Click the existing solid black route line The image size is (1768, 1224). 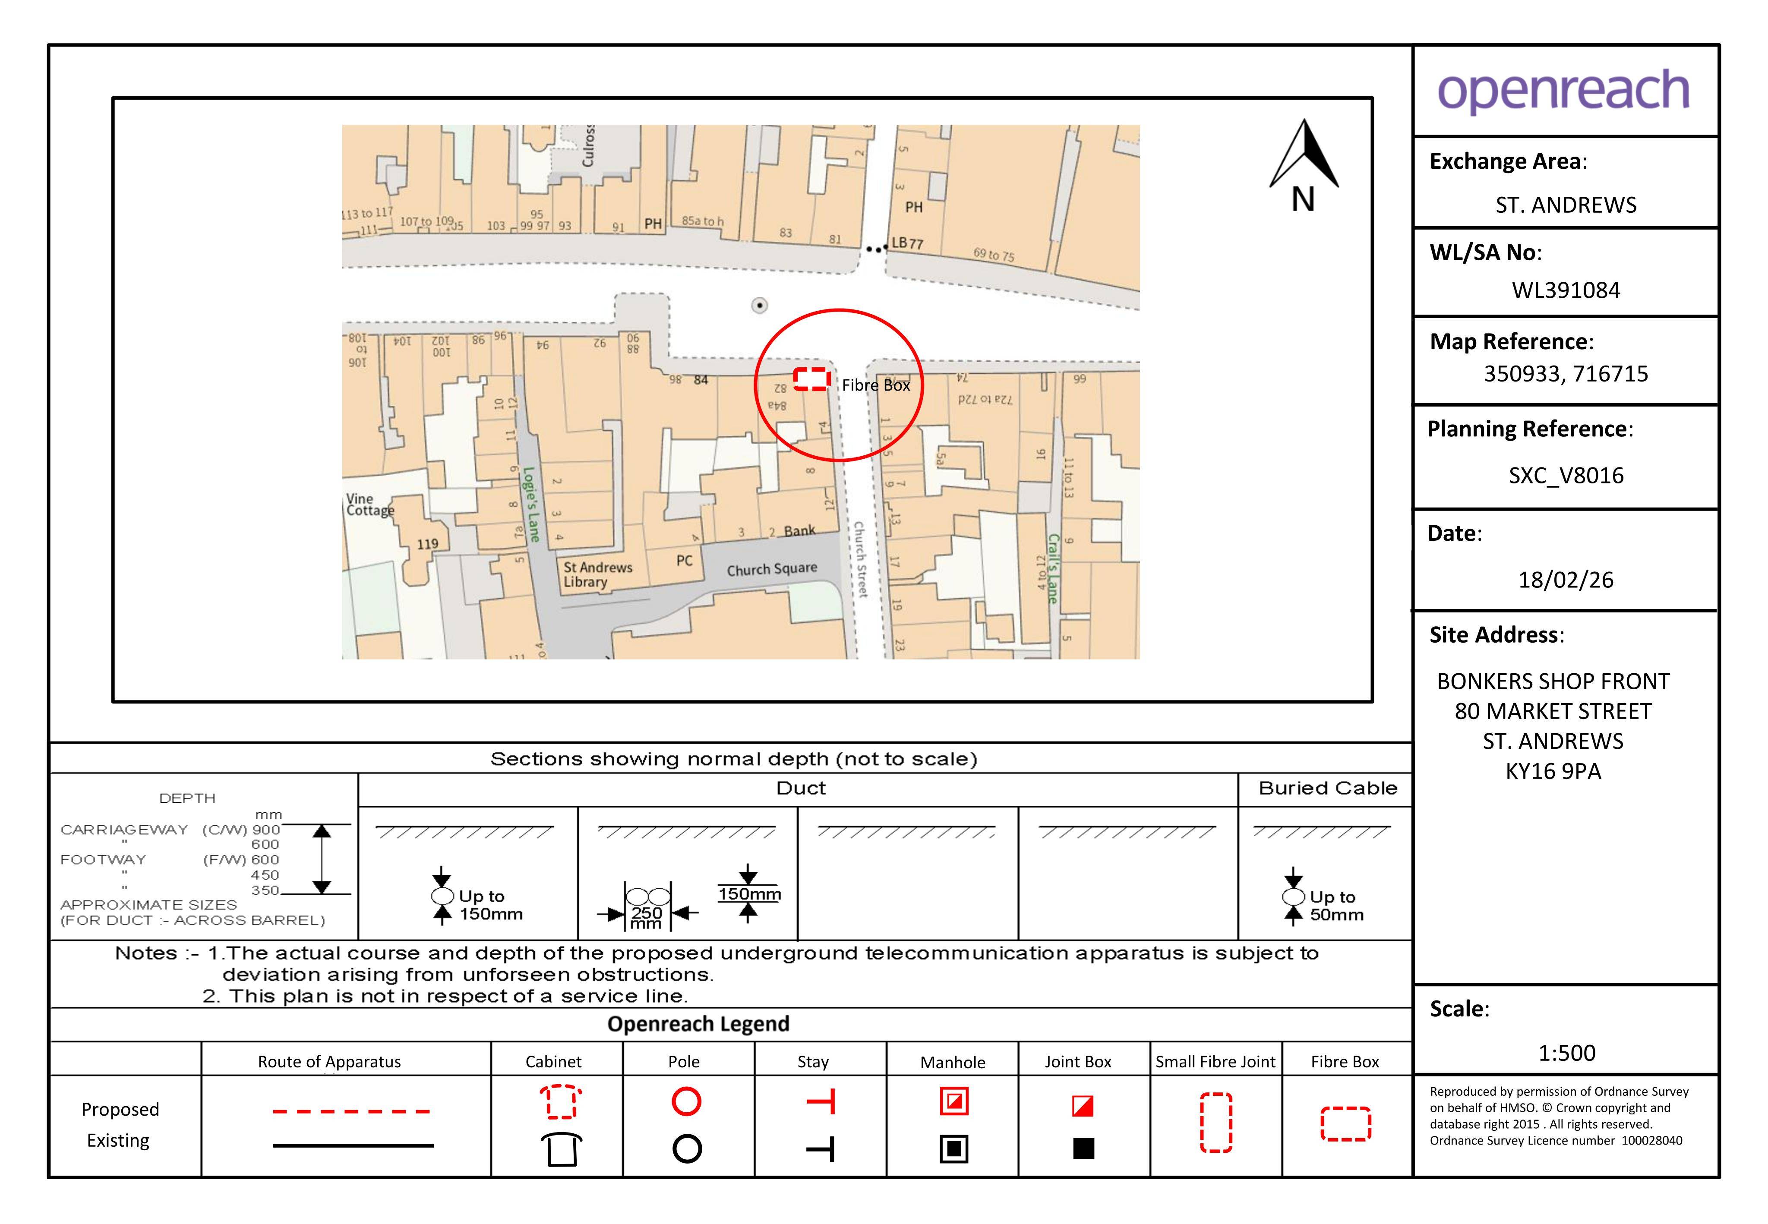(x=353, y=1146)
